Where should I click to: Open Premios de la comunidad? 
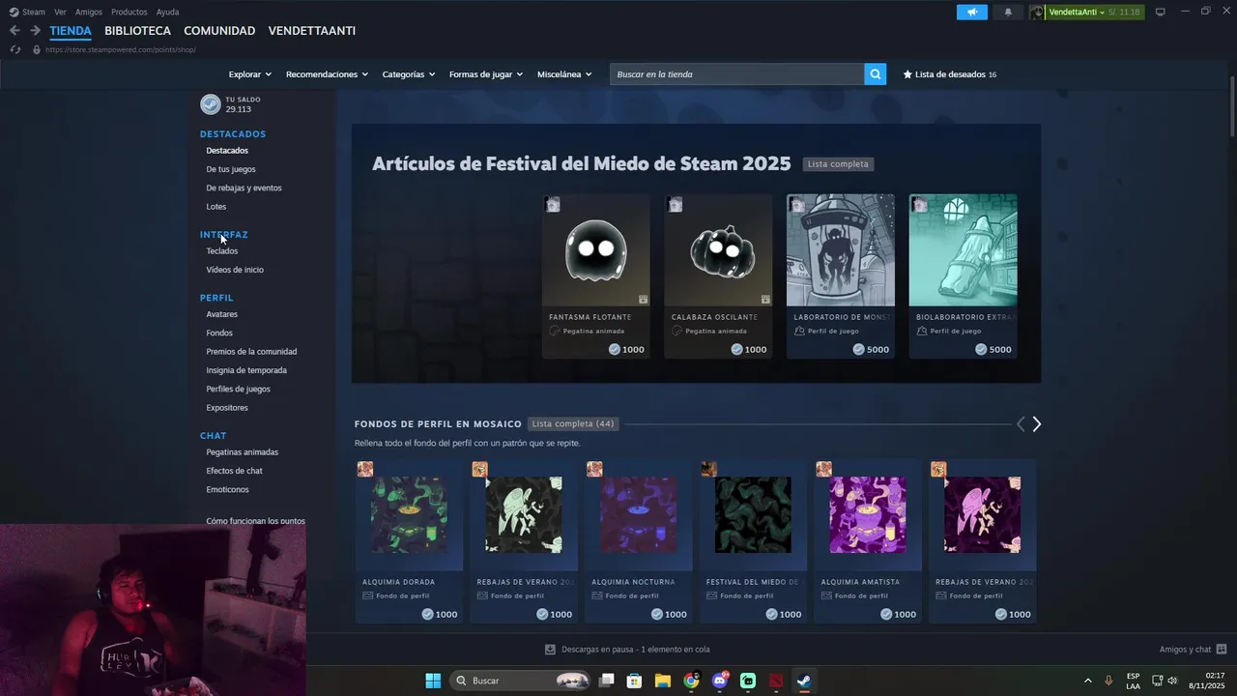point(251,352)
